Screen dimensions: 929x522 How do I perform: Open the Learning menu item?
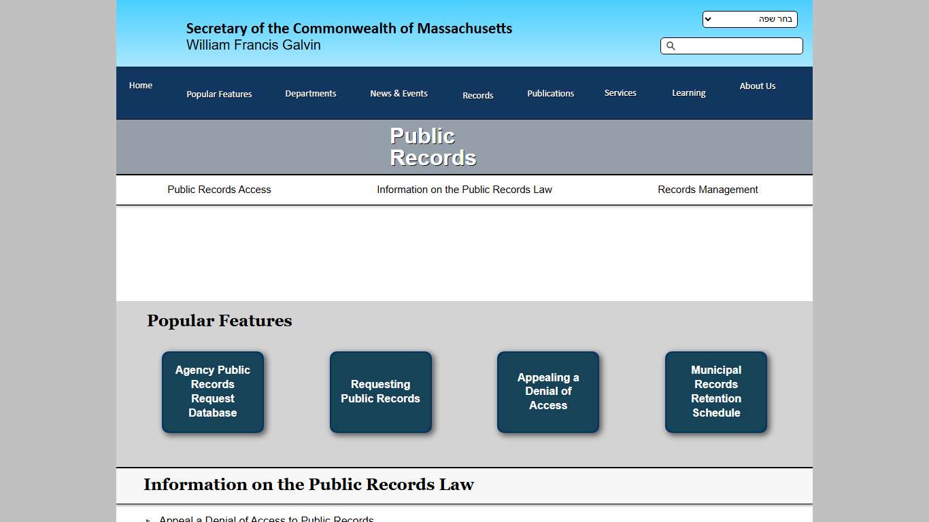click(x=688, y=92)
